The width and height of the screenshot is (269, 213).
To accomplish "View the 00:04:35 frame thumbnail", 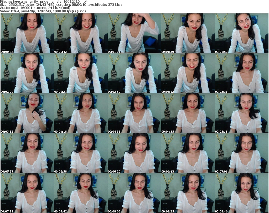I will 134,113.
